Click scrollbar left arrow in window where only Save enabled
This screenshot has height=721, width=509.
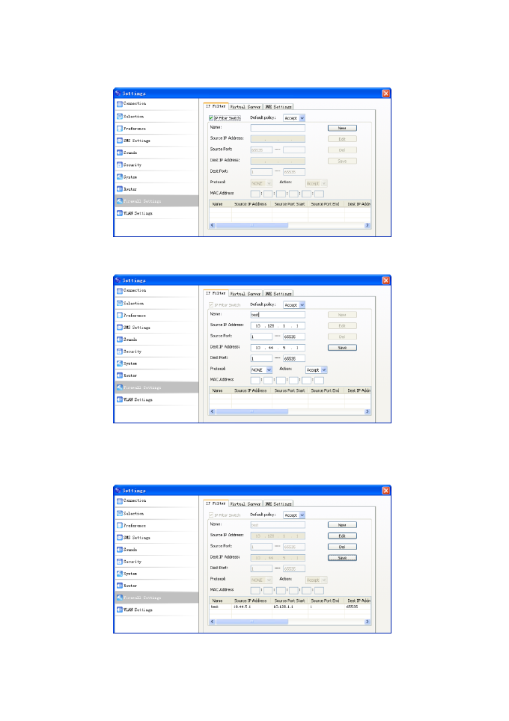pos(212,411)
